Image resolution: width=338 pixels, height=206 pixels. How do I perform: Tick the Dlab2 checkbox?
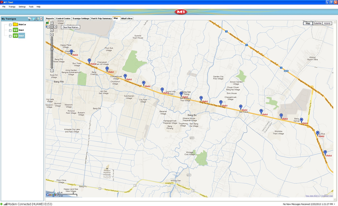coord(10,36)
